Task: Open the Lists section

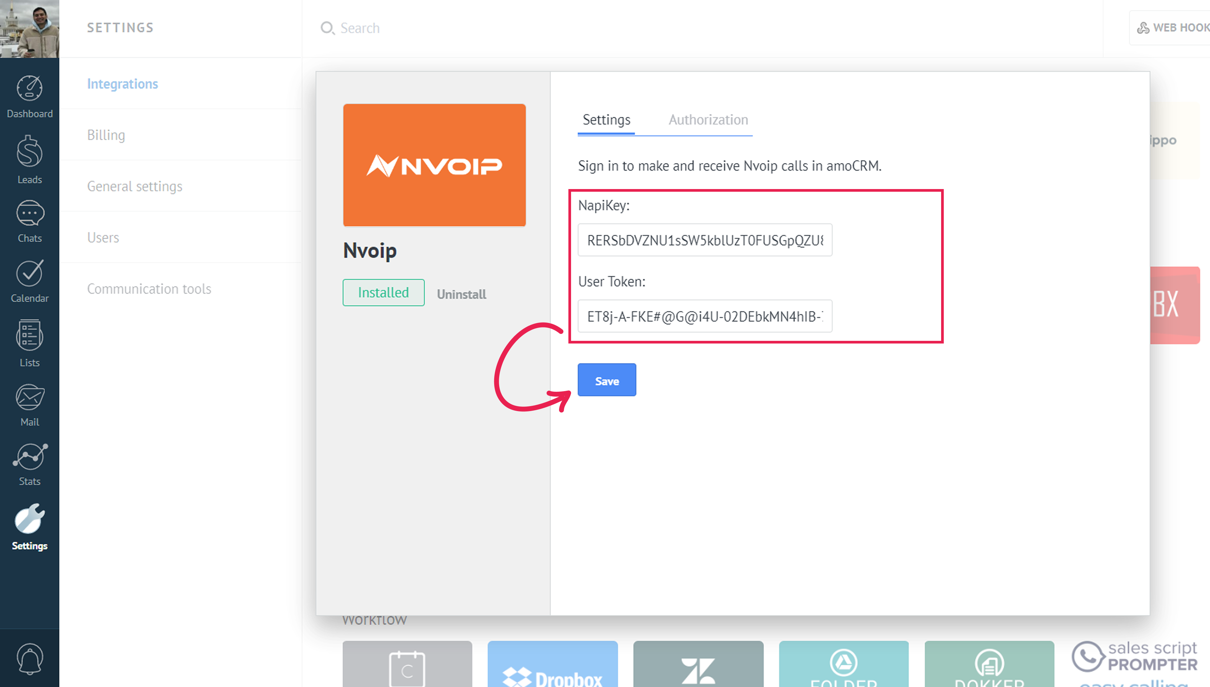Action: 29,343
